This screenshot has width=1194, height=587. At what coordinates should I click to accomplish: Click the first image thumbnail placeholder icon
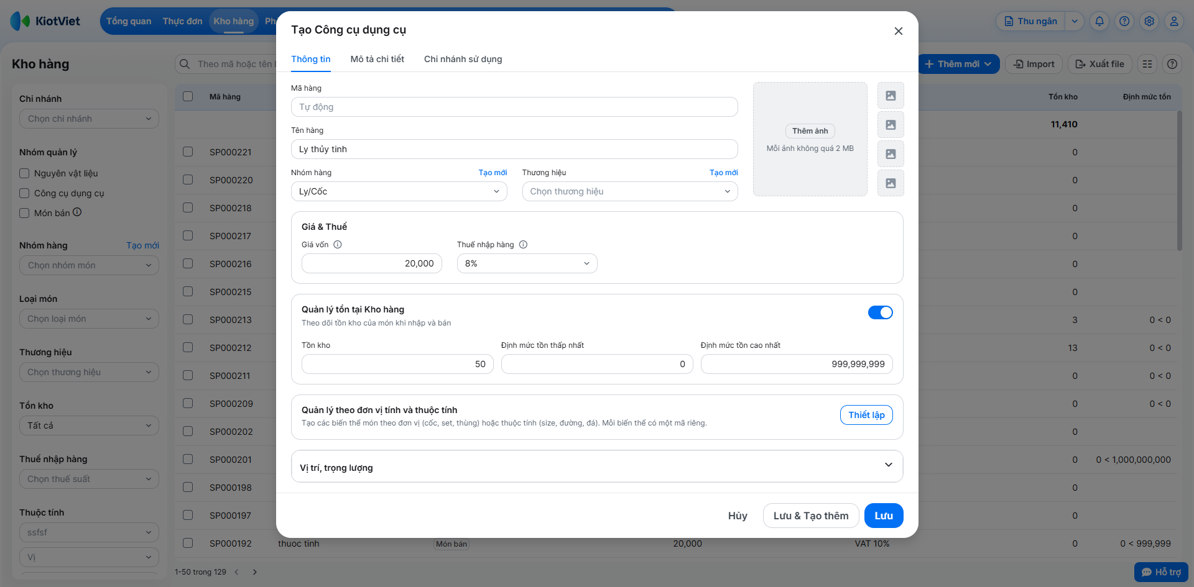coord(891,96)
